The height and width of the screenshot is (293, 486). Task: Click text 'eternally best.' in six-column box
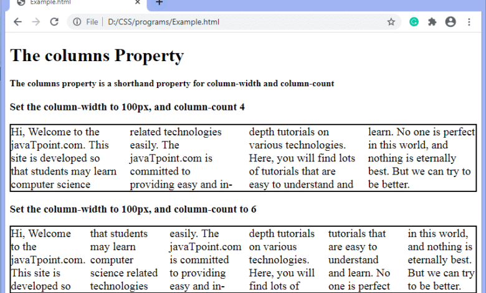point(439,260)
